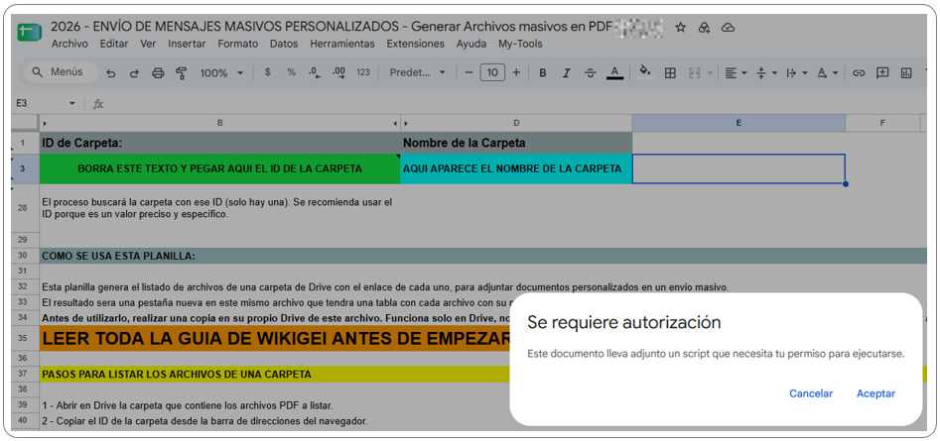Click 'COMO SE USA ESTA PLANILLA:' heading cell
Viewport: 940px width, 441px height.
coord(483,256)
